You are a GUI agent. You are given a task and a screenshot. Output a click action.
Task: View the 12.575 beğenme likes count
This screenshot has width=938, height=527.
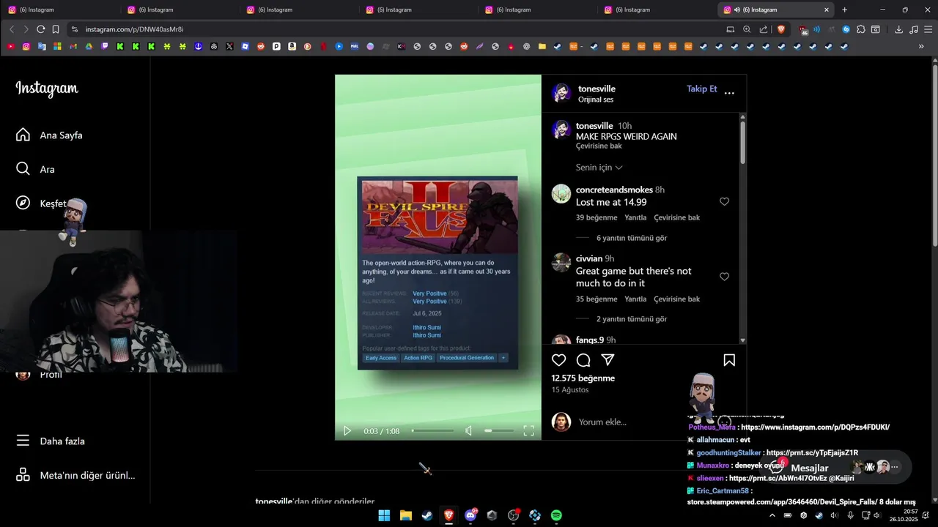click(x=583, y=378)
